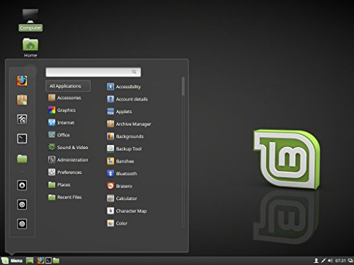Screen dimensions: 354x265
Task: Click the Quit power icon in sidebar
Action: (x=22, y=224)
